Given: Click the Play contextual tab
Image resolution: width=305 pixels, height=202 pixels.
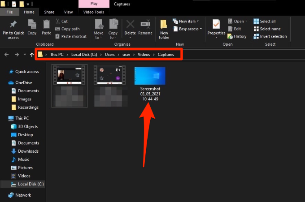Looking at the screenshot, I should point(94,4).
